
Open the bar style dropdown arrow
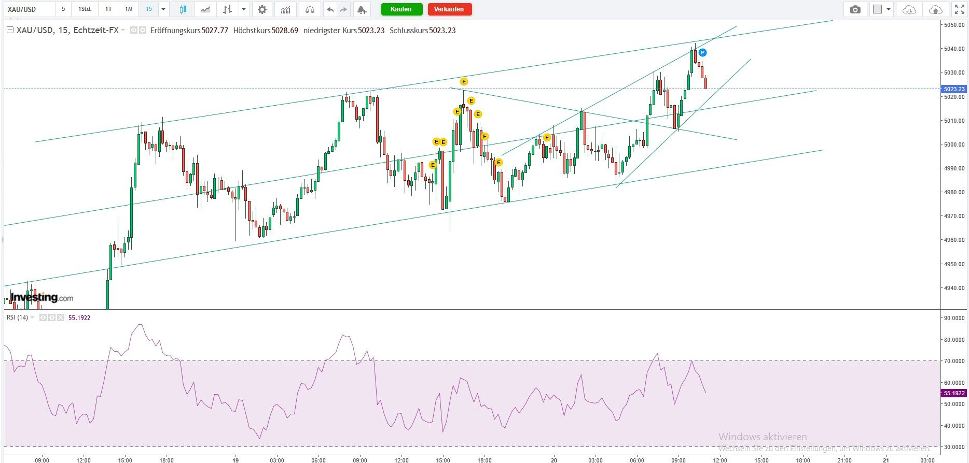click(x=243, y=9)
